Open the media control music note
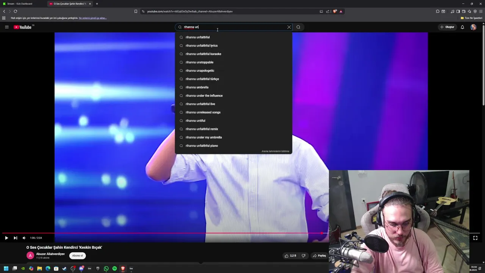The height and width of the screenshot is (273, 485). point(452,11)
